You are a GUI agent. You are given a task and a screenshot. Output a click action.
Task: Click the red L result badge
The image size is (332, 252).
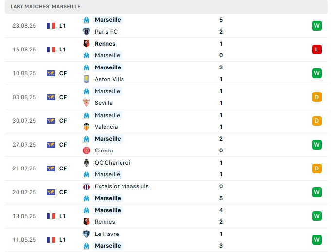[317, 50]
